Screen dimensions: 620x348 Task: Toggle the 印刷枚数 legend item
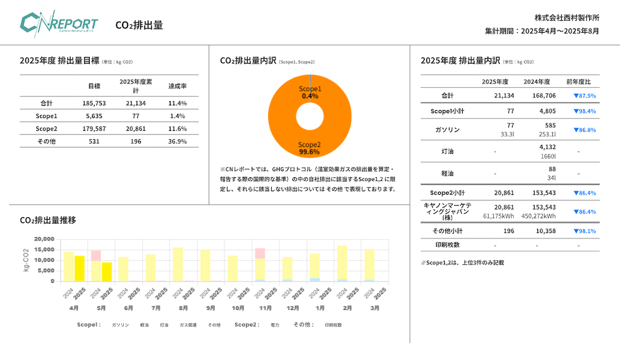(x=333, y=325)
